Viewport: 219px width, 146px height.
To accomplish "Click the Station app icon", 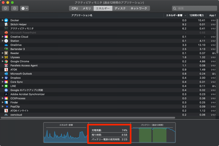I will (x=6, y=41).
